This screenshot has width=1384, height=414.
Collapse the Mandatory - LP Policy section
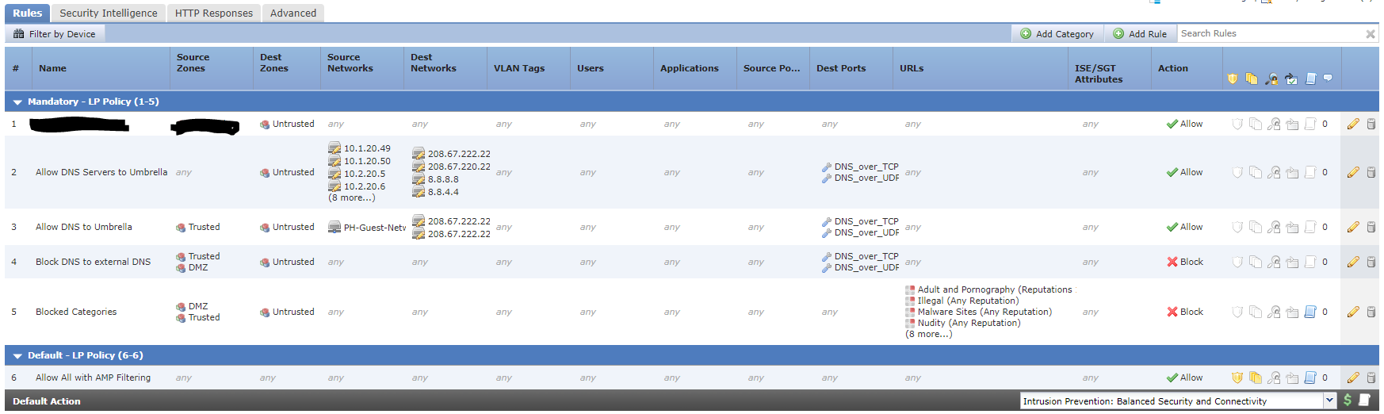(17, 102)
